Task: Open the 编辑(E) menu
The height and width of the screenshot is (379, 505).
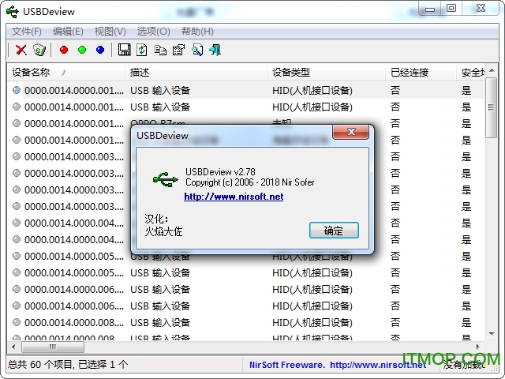Action: (x=68, y=32)
